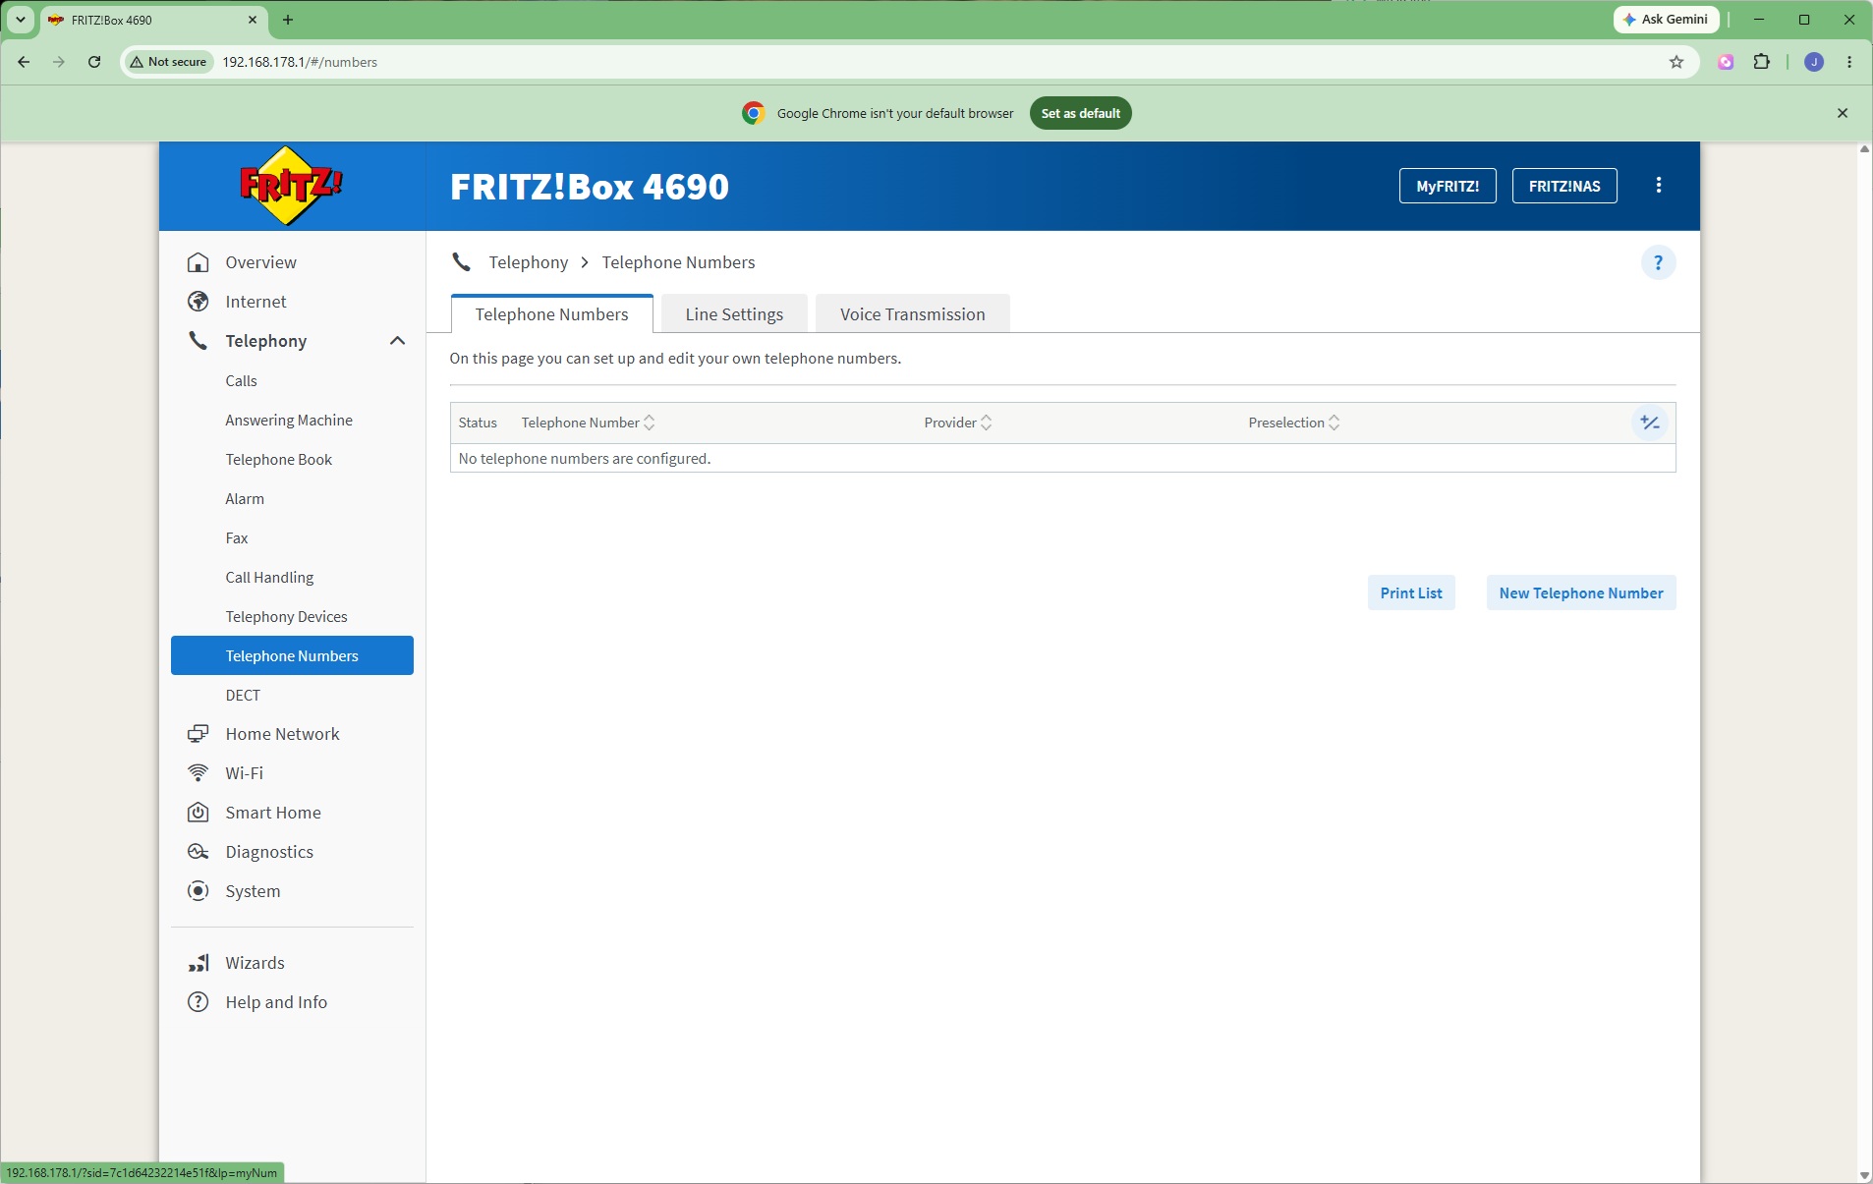Click the FRITZ!Box 4690 header title
The image size is (1873, 1184).
pyautogui.click(x=590, y=187)
